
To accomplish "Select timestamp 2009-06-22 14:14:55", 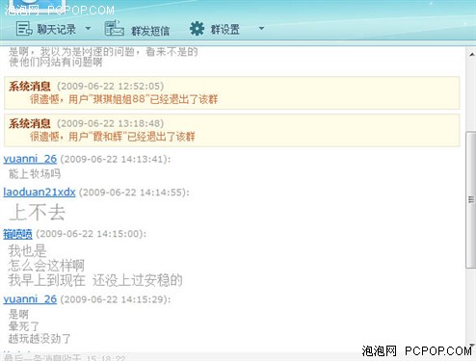I will click(x=134, y=193).
